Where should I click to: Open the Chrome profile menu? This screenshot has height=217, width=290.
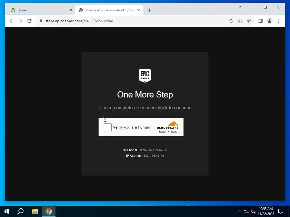(270, 21)
